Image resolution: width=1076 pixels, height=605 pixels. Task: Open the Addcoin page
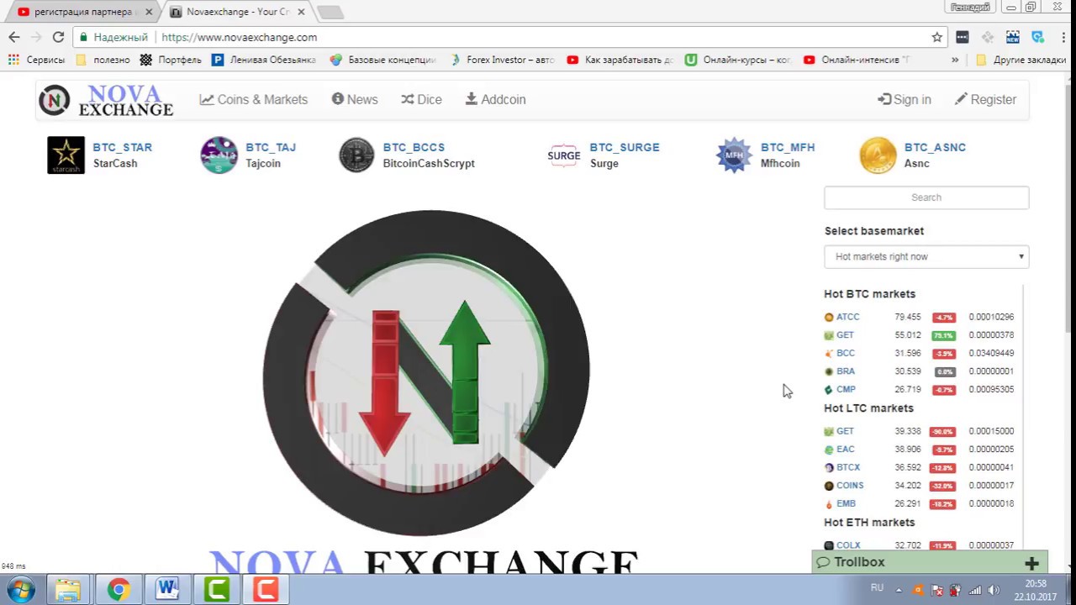coord(495,99)
